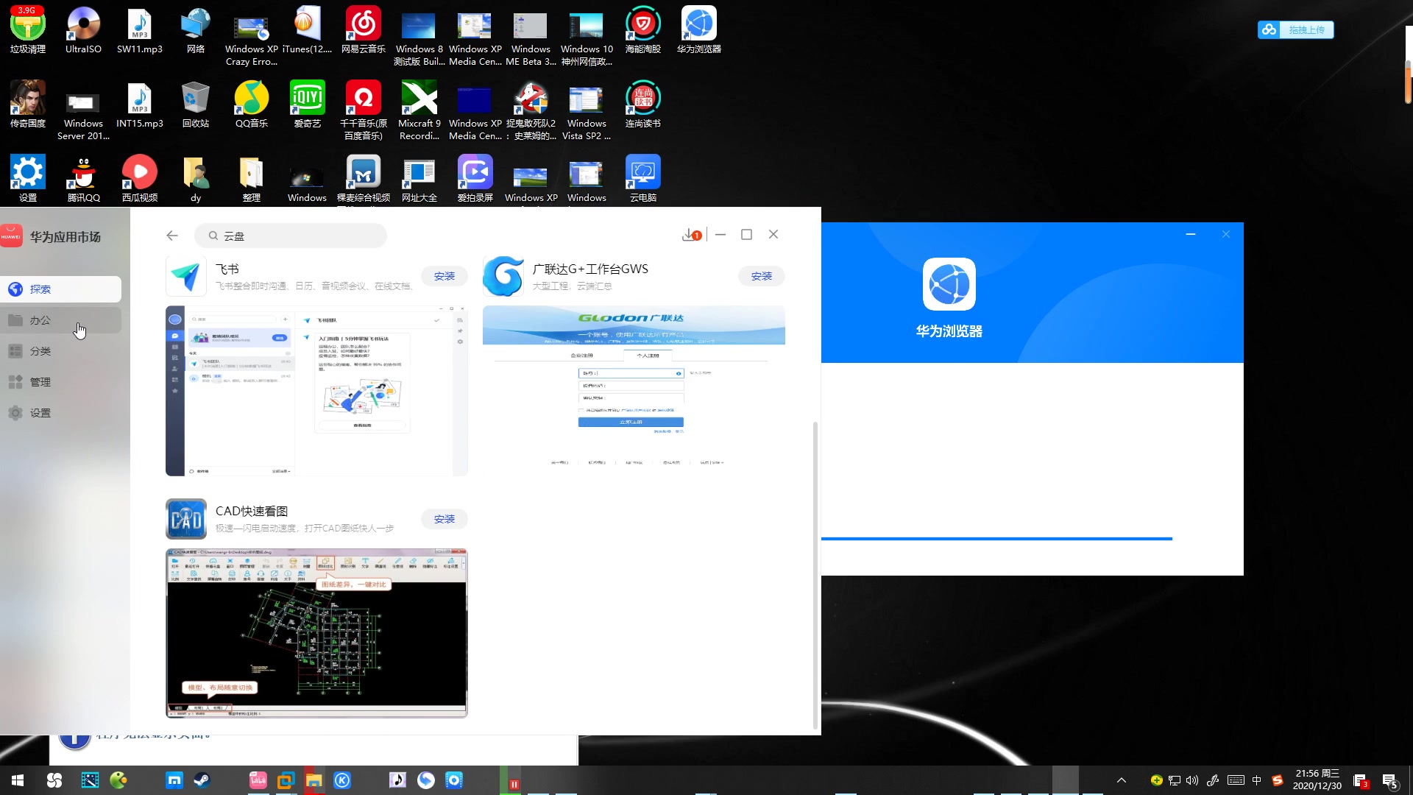The height and width of the screenshot is (795, 1413).
Task: Install 广联达G+工作台GWS
Action: pyautogui.click(x=762, y=276)
